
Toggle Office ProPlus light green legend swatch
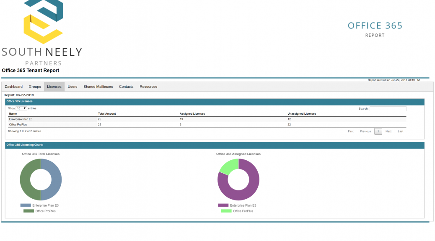226,211
